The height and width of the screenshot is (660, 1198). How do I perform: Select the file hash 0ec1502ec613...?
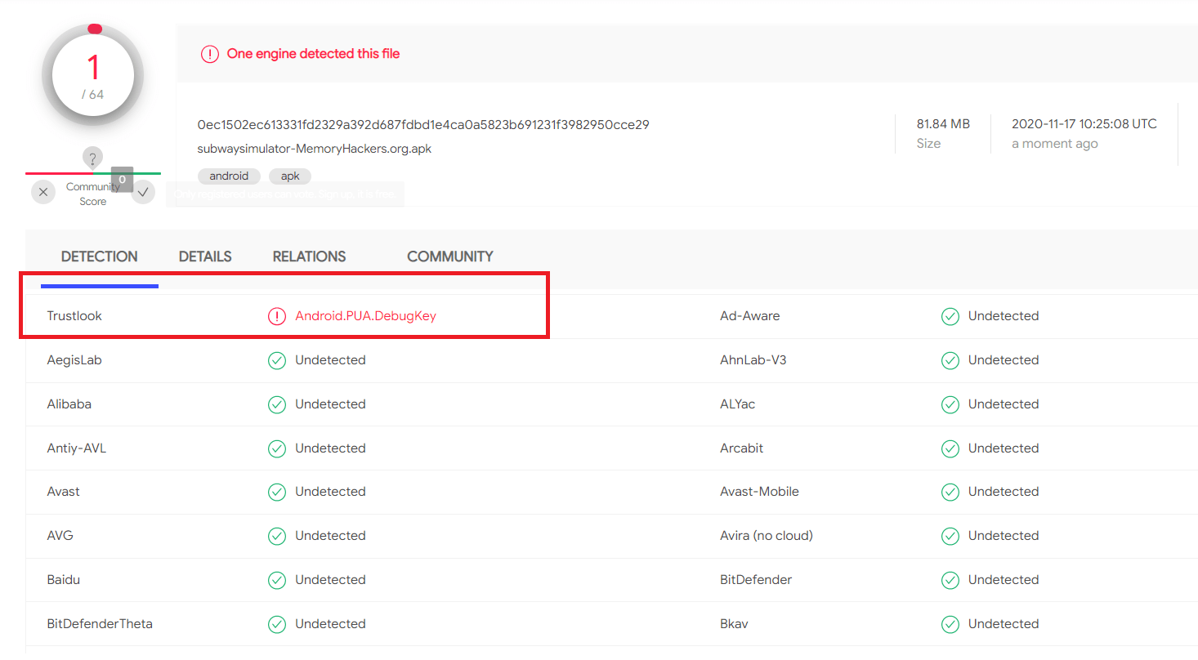(423, 125)
